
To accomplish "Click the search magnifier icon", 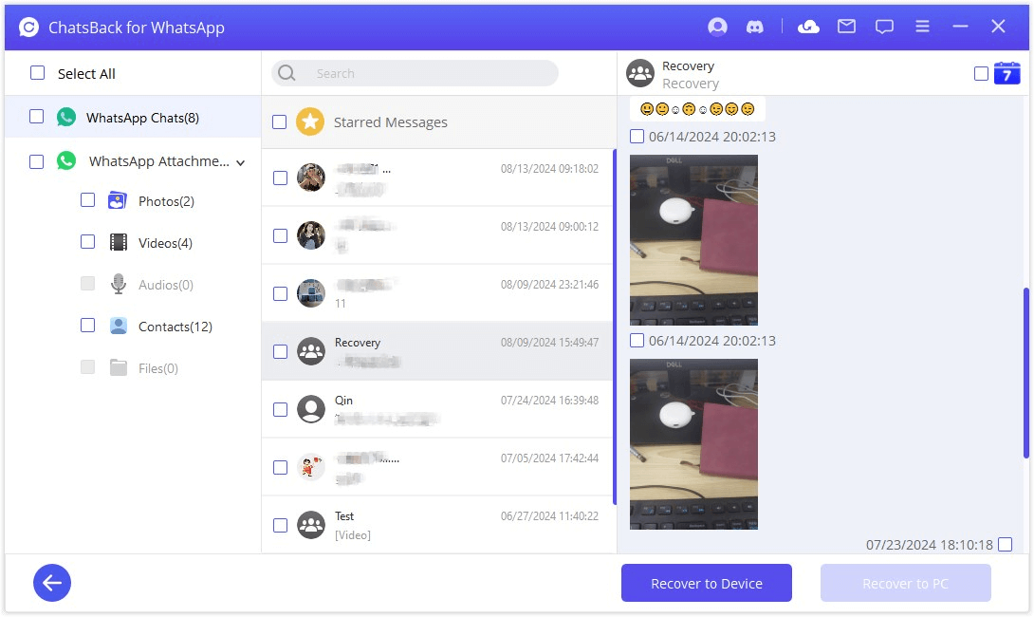I will (286, 72).
